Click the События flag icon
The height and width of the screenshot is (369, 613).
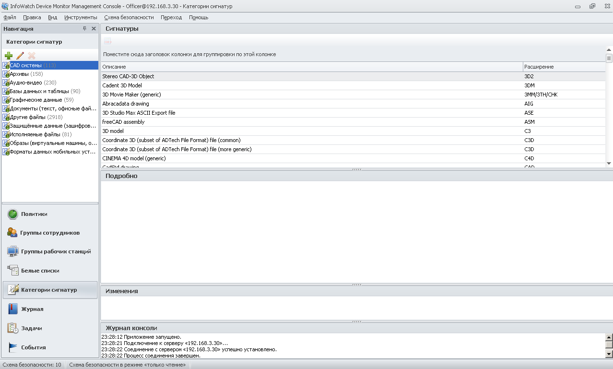pos(13,347)
